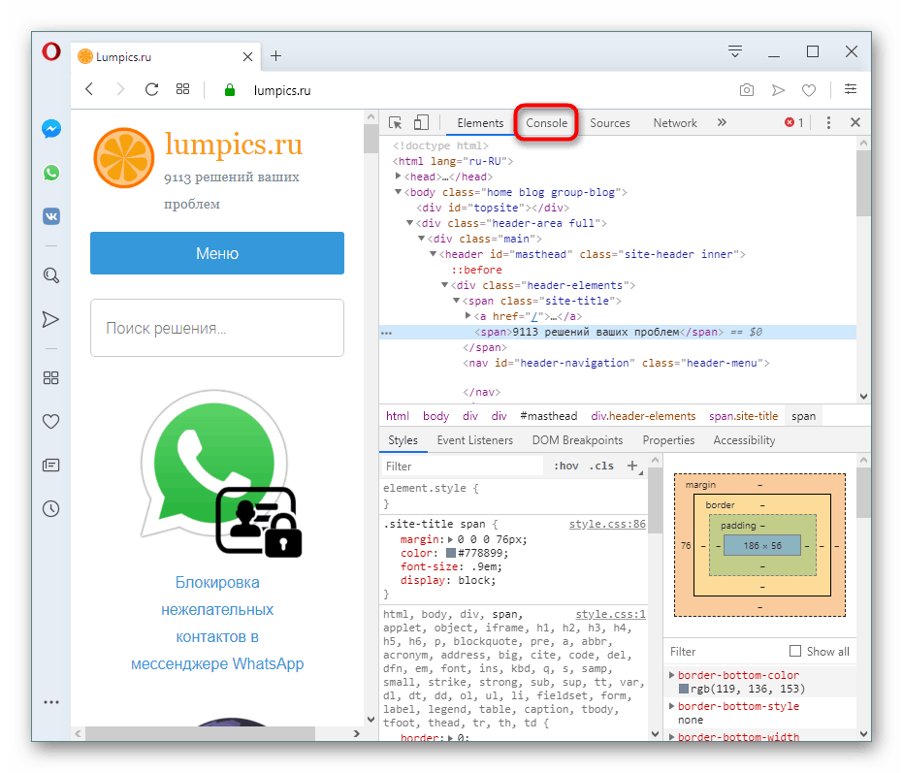
Task: Open a new browser tab
Action: point(275,56)
